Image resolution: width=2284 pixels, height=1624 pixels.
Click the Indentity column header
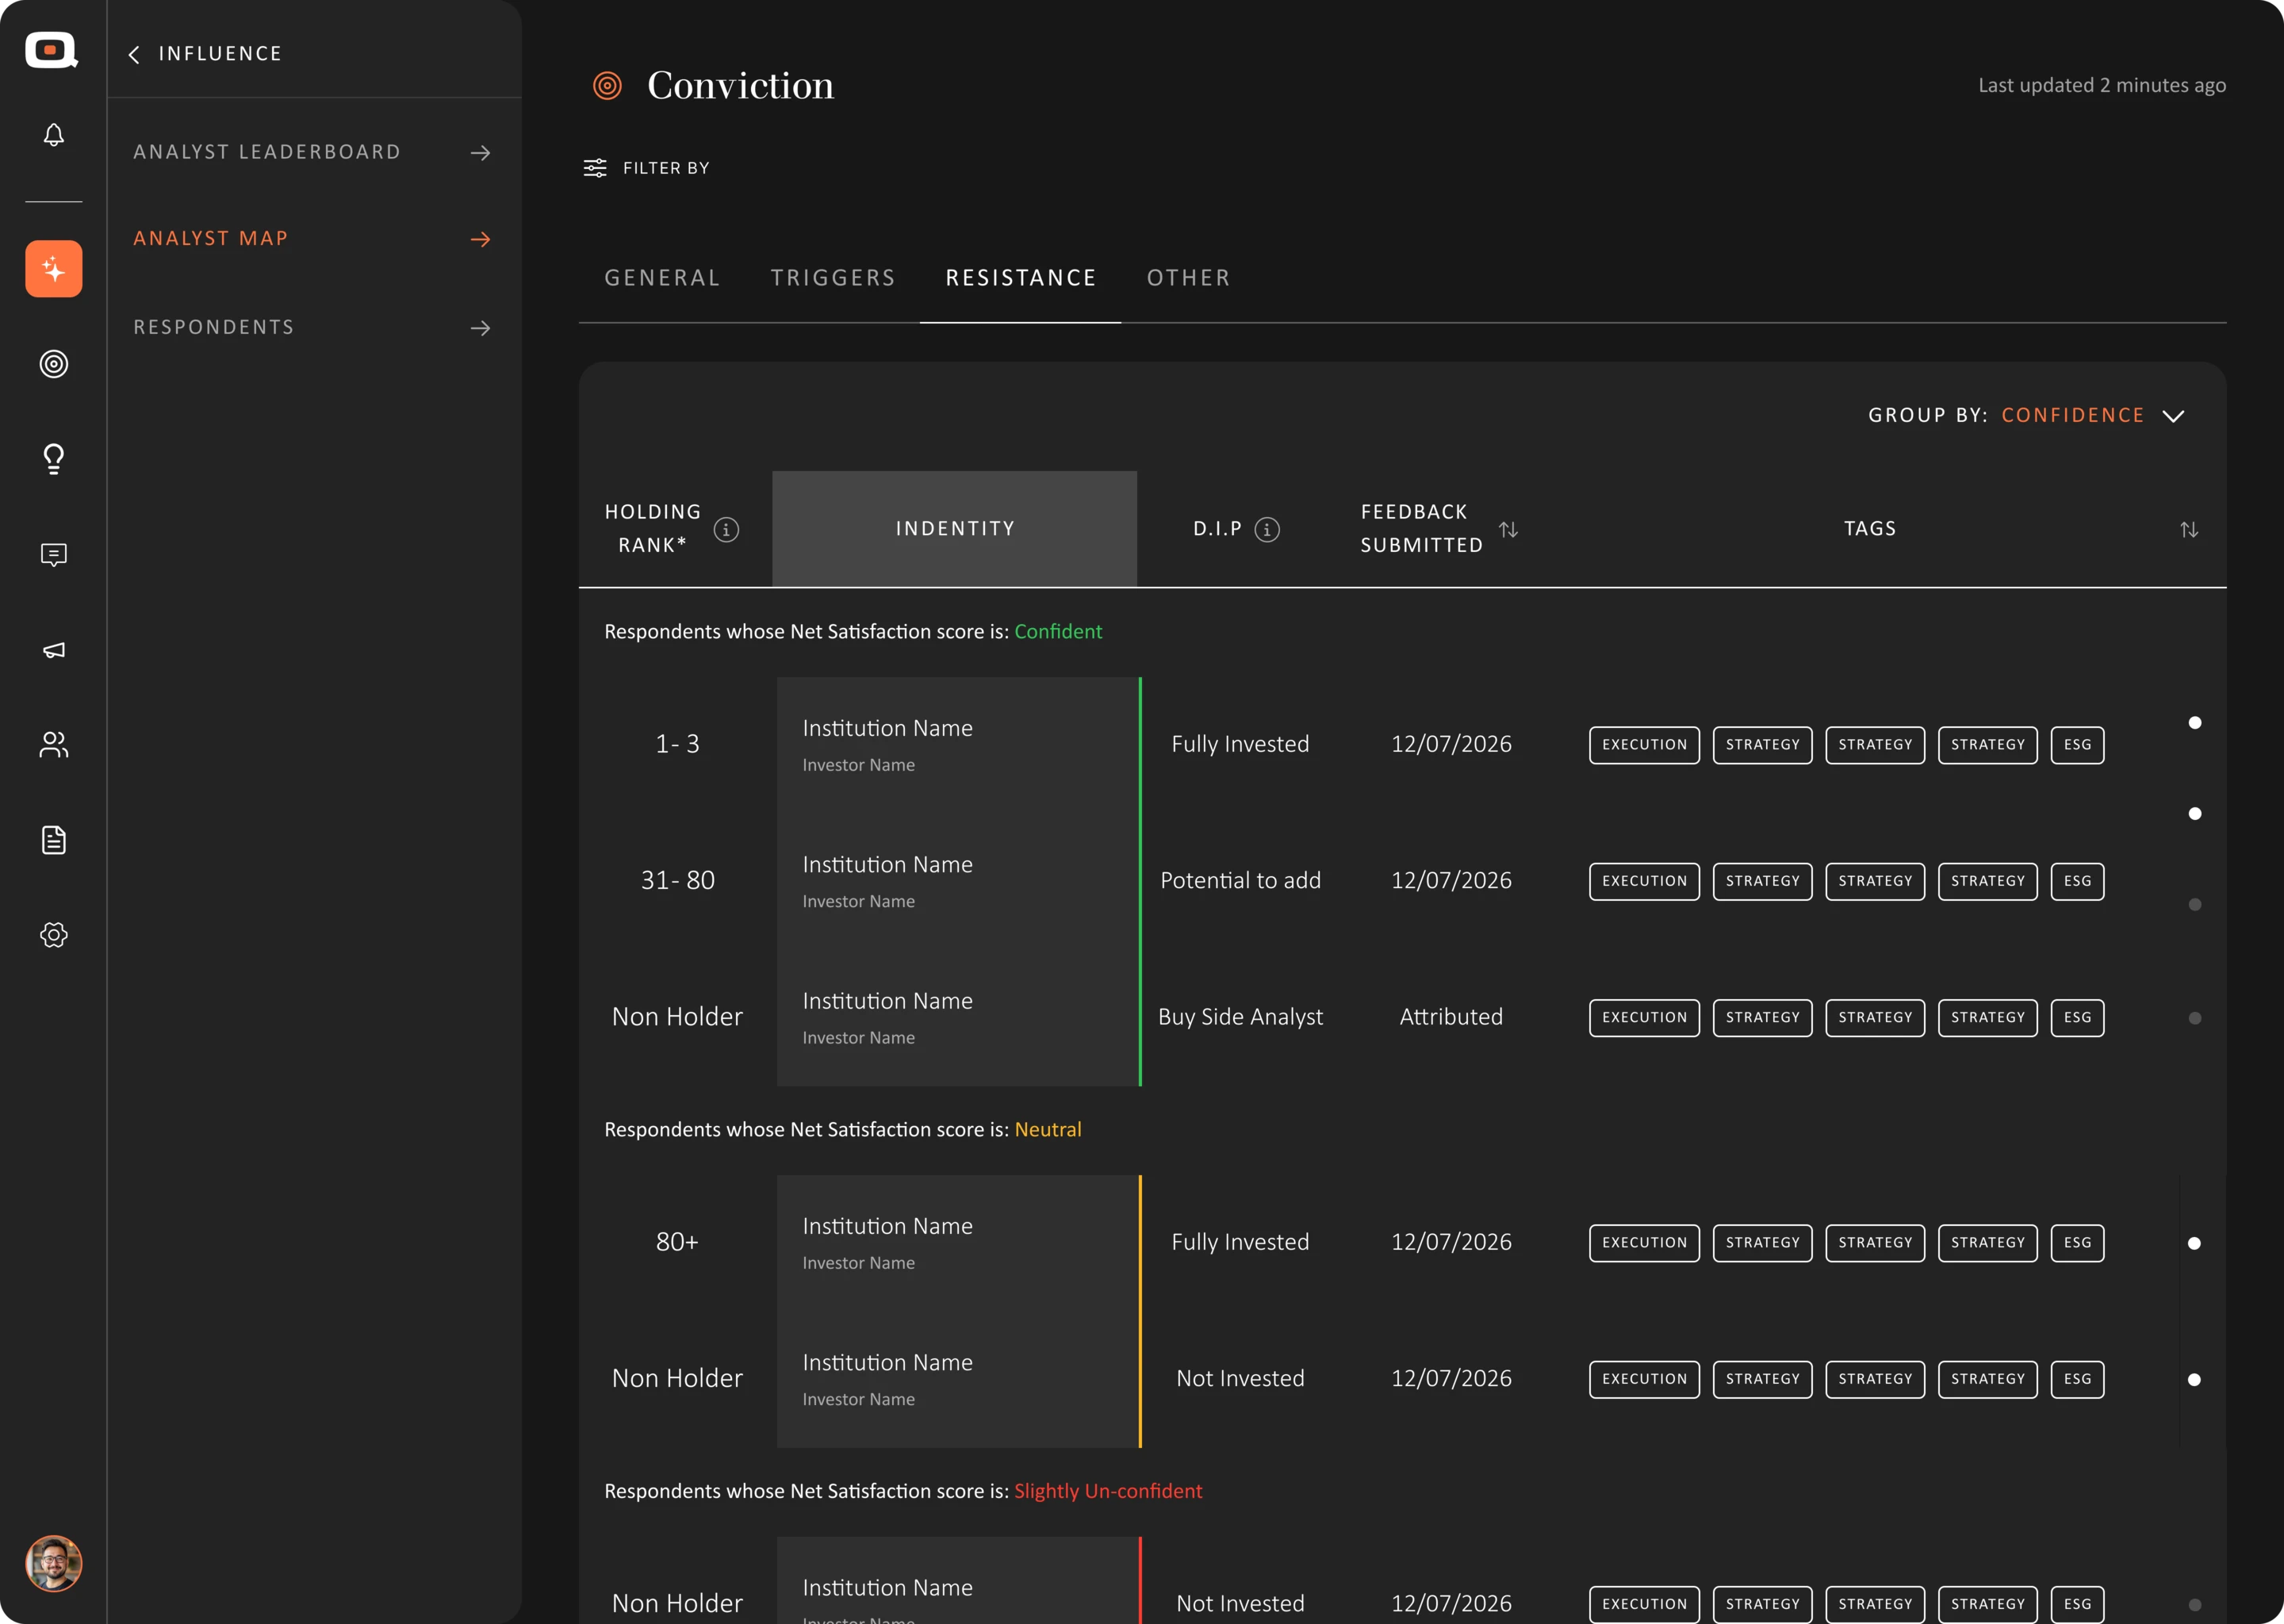tap(955, 529)
